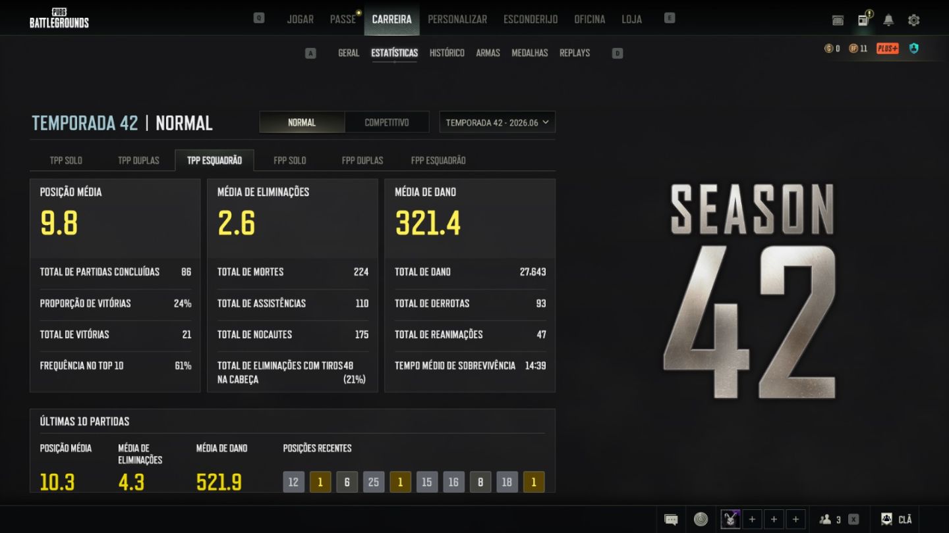
Task: Click the radar disc icon in bottom bar
Action: pyautogui.click(x=701, y=520)
